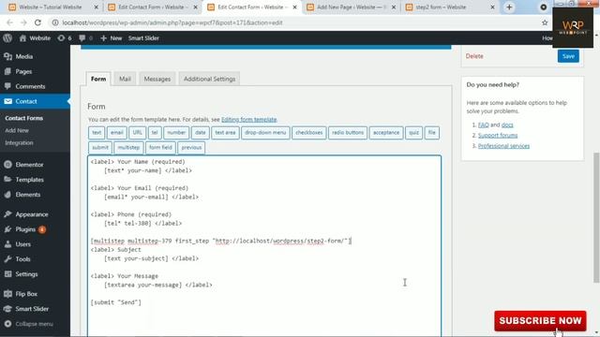Open the FAQ help link
This screenshot has height=337, width=600.
[484, 125]
